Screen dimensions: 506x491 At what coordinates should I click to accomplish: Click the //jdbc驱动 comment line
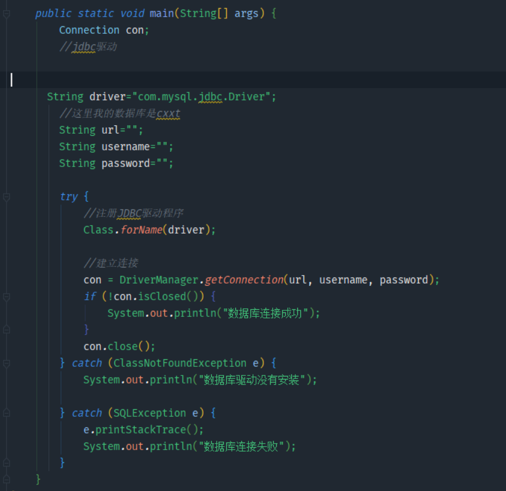[88, 47]
